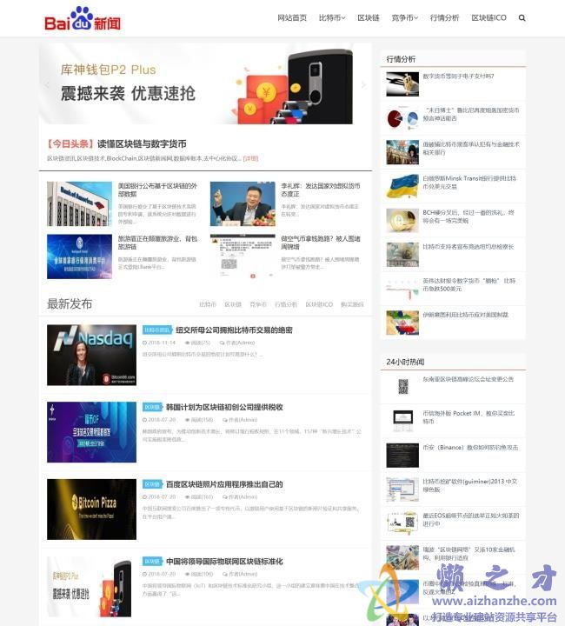
Task: Open 行情分析 in the top navigation
Action: coord(444,18)
